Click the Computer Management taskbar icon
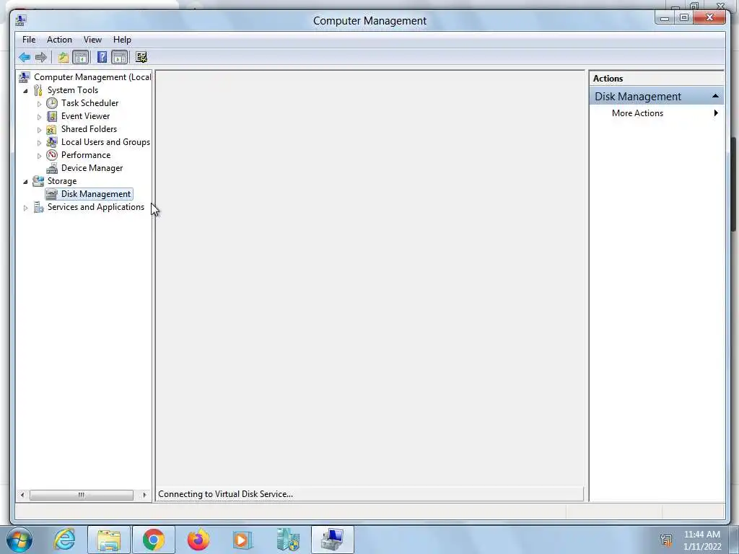 (332, 540)
